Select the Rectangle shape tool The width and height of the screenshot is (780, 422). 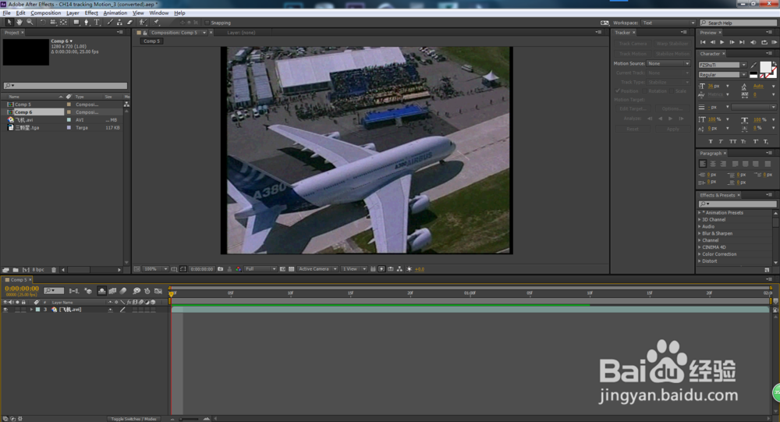click(x=76, y=23)
